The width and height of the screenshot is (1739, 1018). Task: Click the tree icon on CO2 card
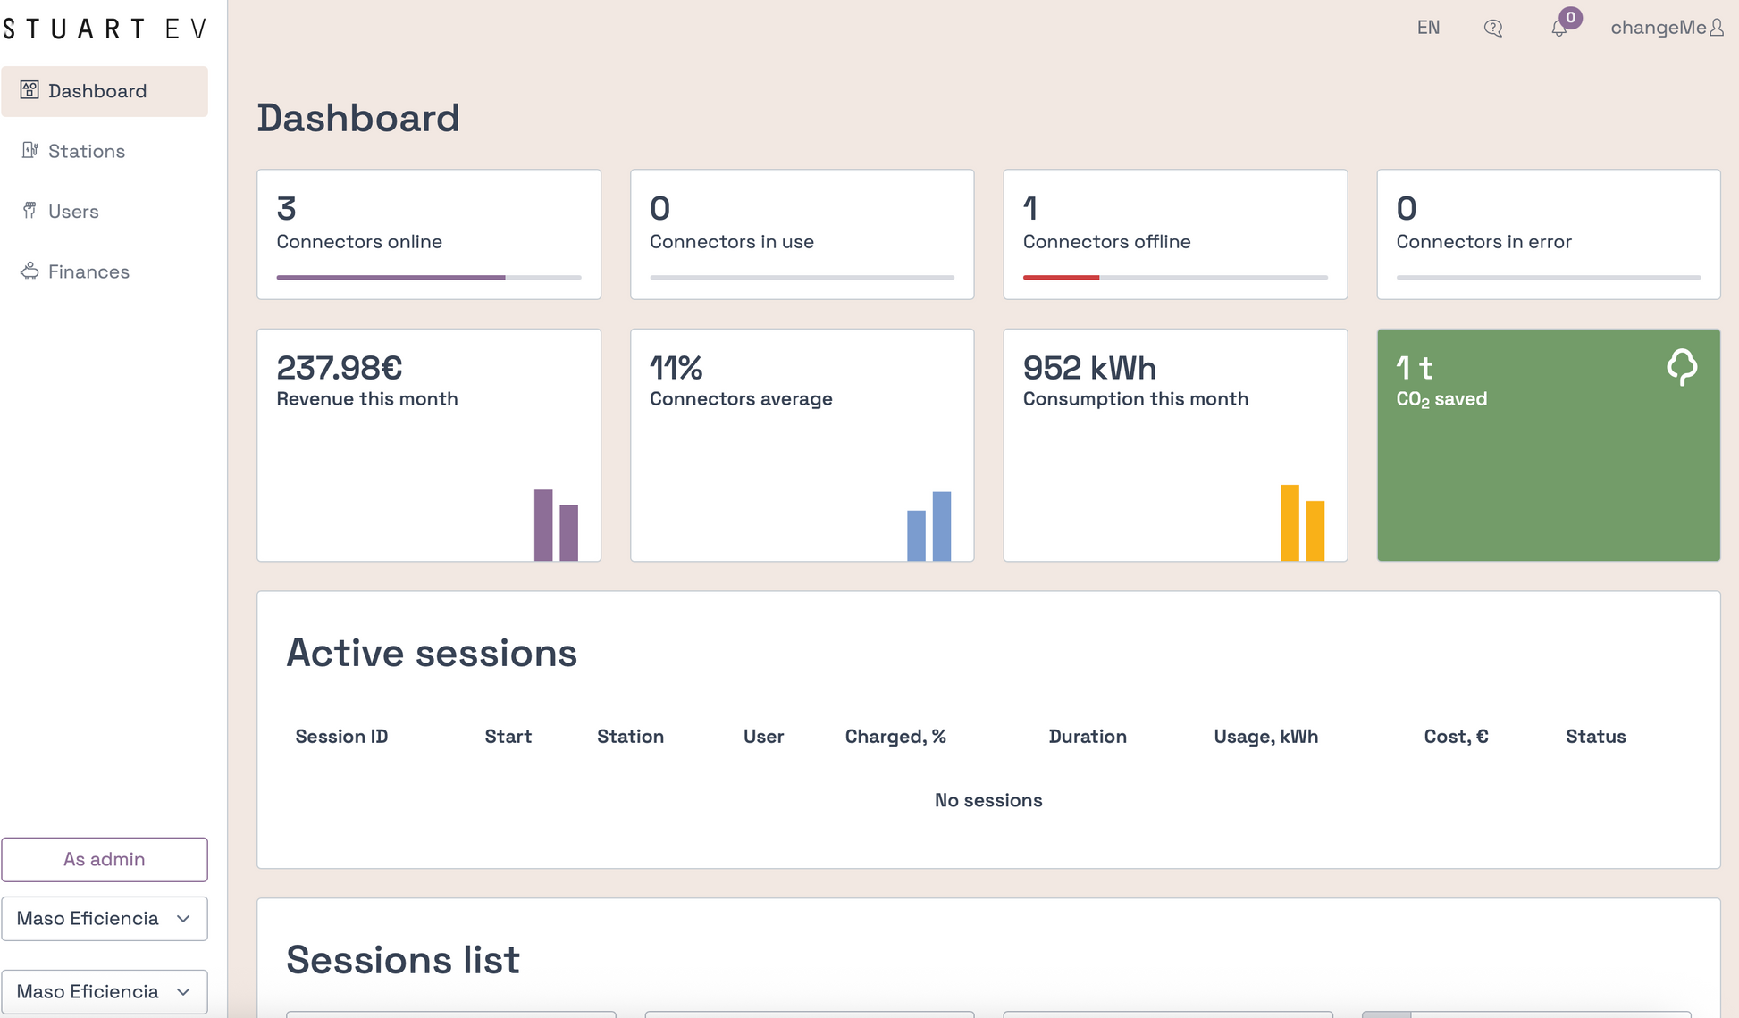[1682, 367]
